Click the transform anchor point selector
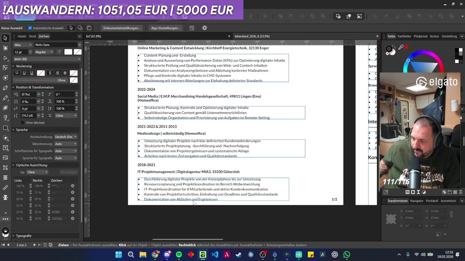 click(x=391, y=219)
